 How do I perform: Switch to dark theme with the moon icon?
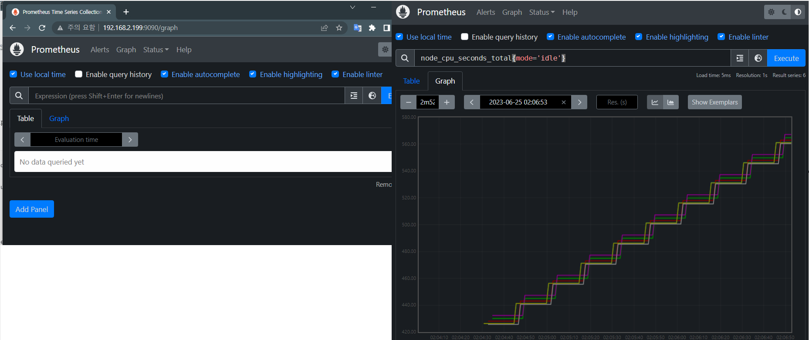785,12
